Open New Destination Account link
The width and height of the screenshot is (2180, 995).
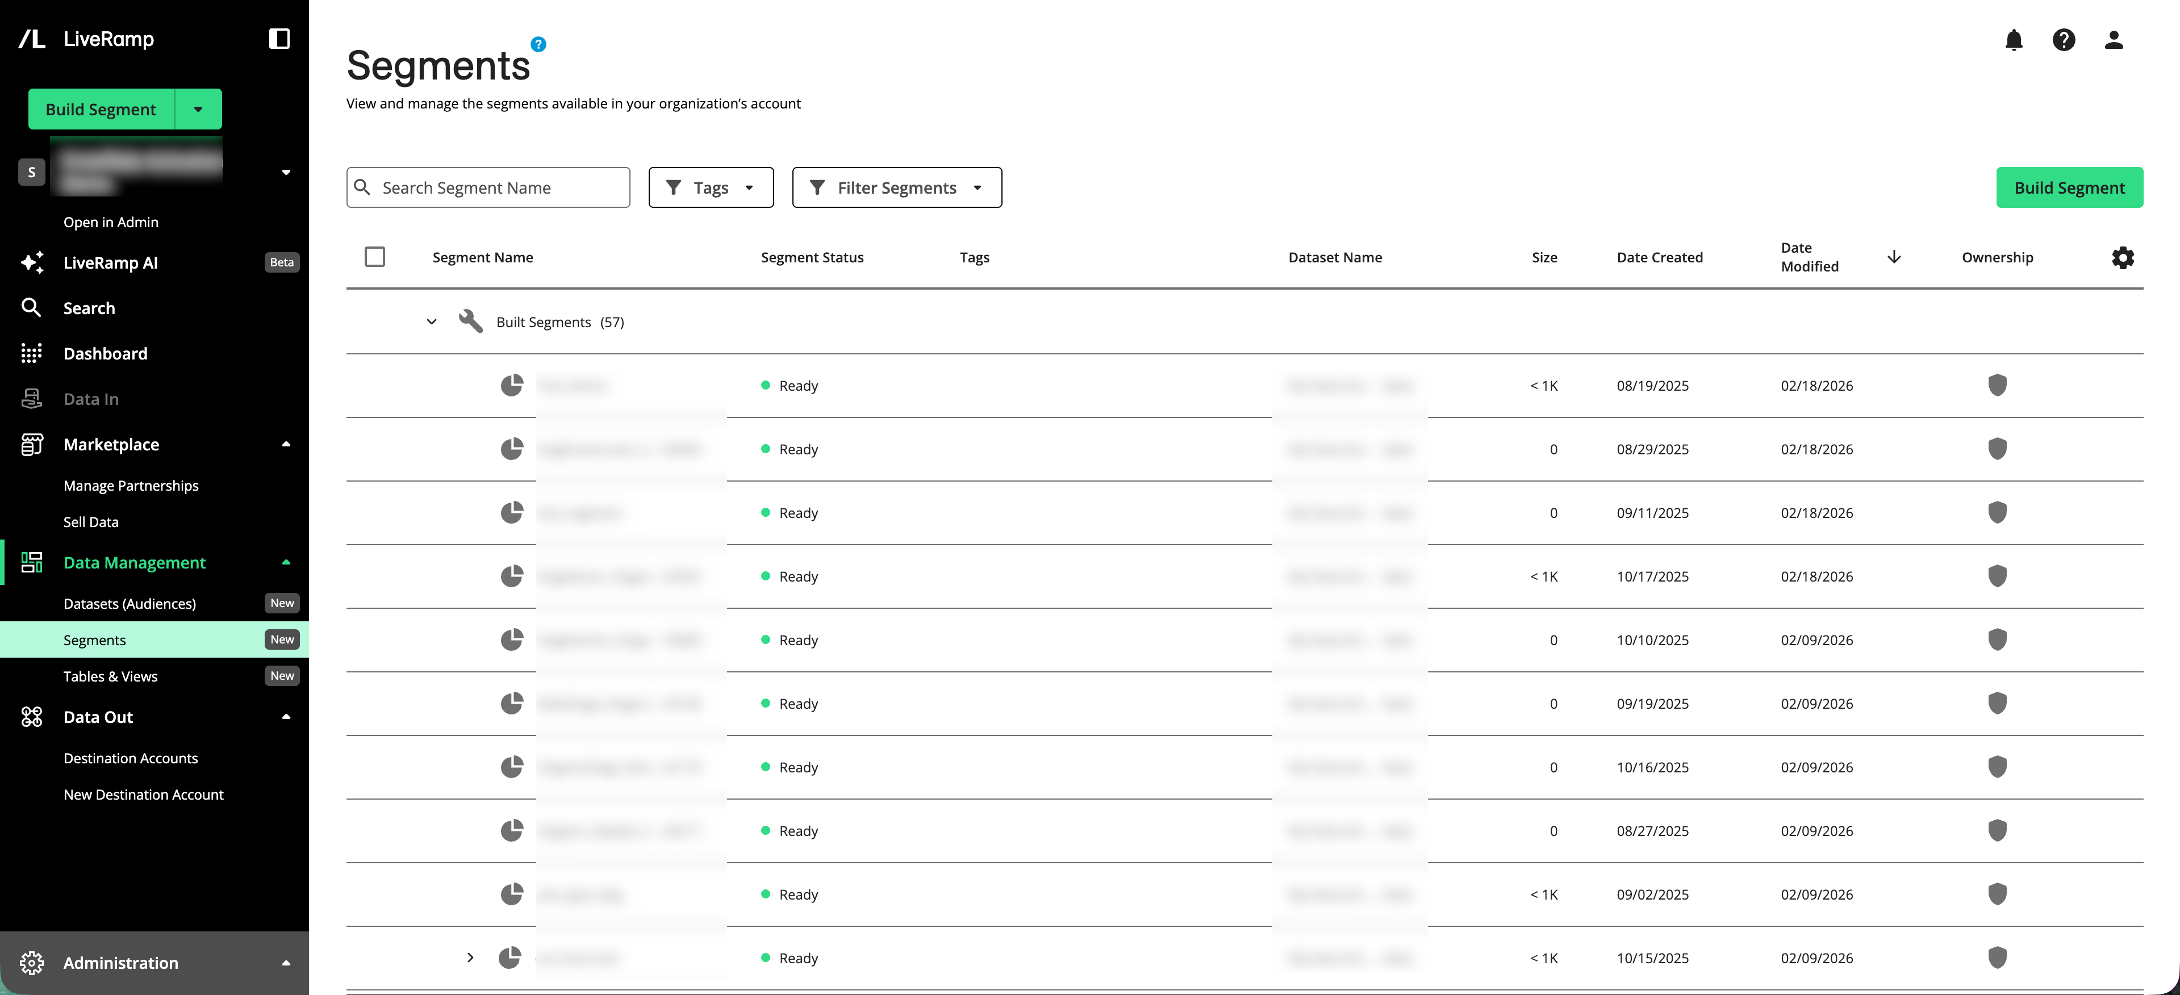[x=143, y=795]
